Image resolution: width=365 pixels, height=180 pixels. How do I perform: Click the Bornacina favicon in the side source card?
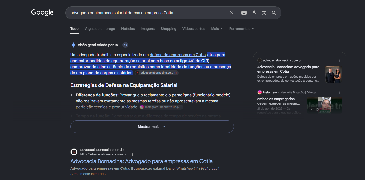[259, 60]
